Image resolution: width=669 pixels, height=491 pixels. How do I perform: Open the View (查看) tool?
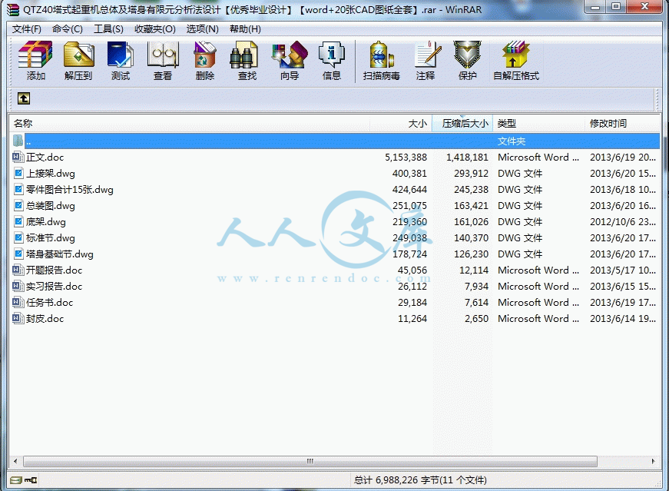click(163, 55)
